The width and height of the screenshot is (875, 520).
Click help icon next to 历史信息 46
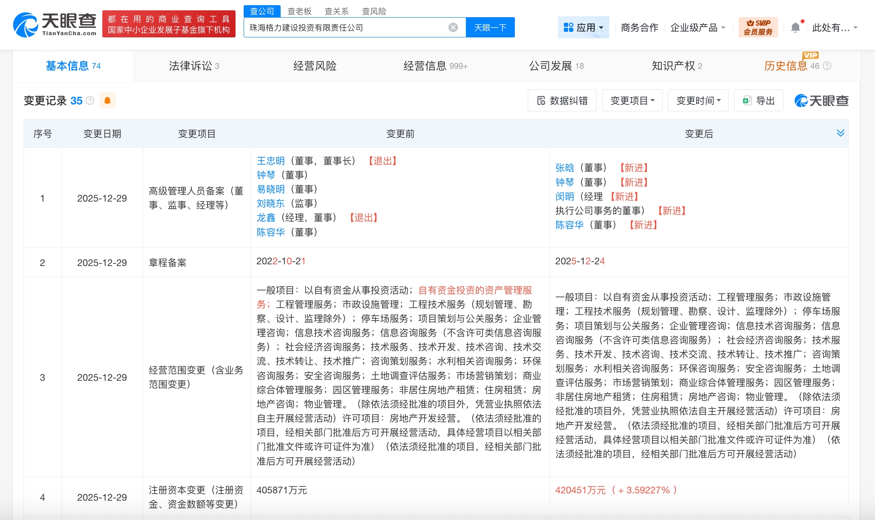(827, 66)
